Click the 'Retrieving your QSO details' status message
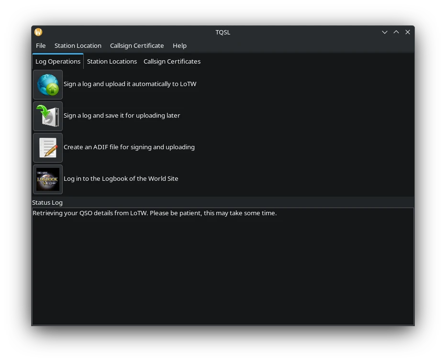 coord(155,213)
